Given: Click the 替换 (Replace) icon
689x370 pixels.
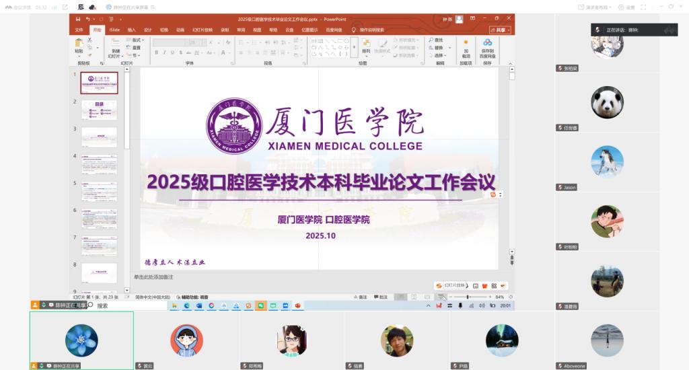Looking at the screenshot, I should pos(431,48).
